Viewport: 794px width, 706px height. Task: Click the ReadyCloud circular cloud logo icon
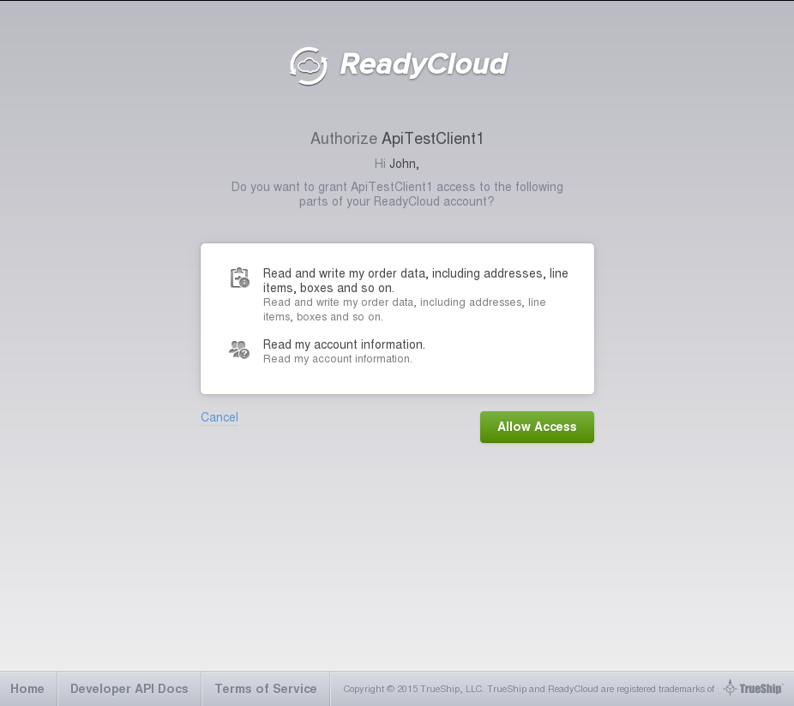click(309, 66)
